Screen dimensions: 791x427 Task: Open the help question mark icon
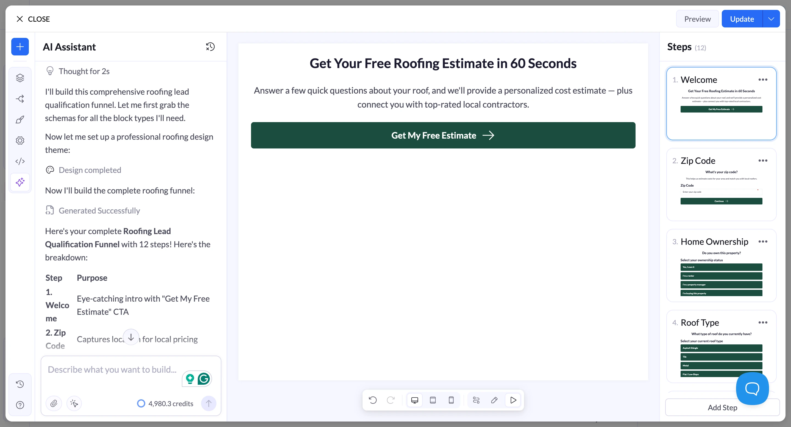[x=20, y=405]
